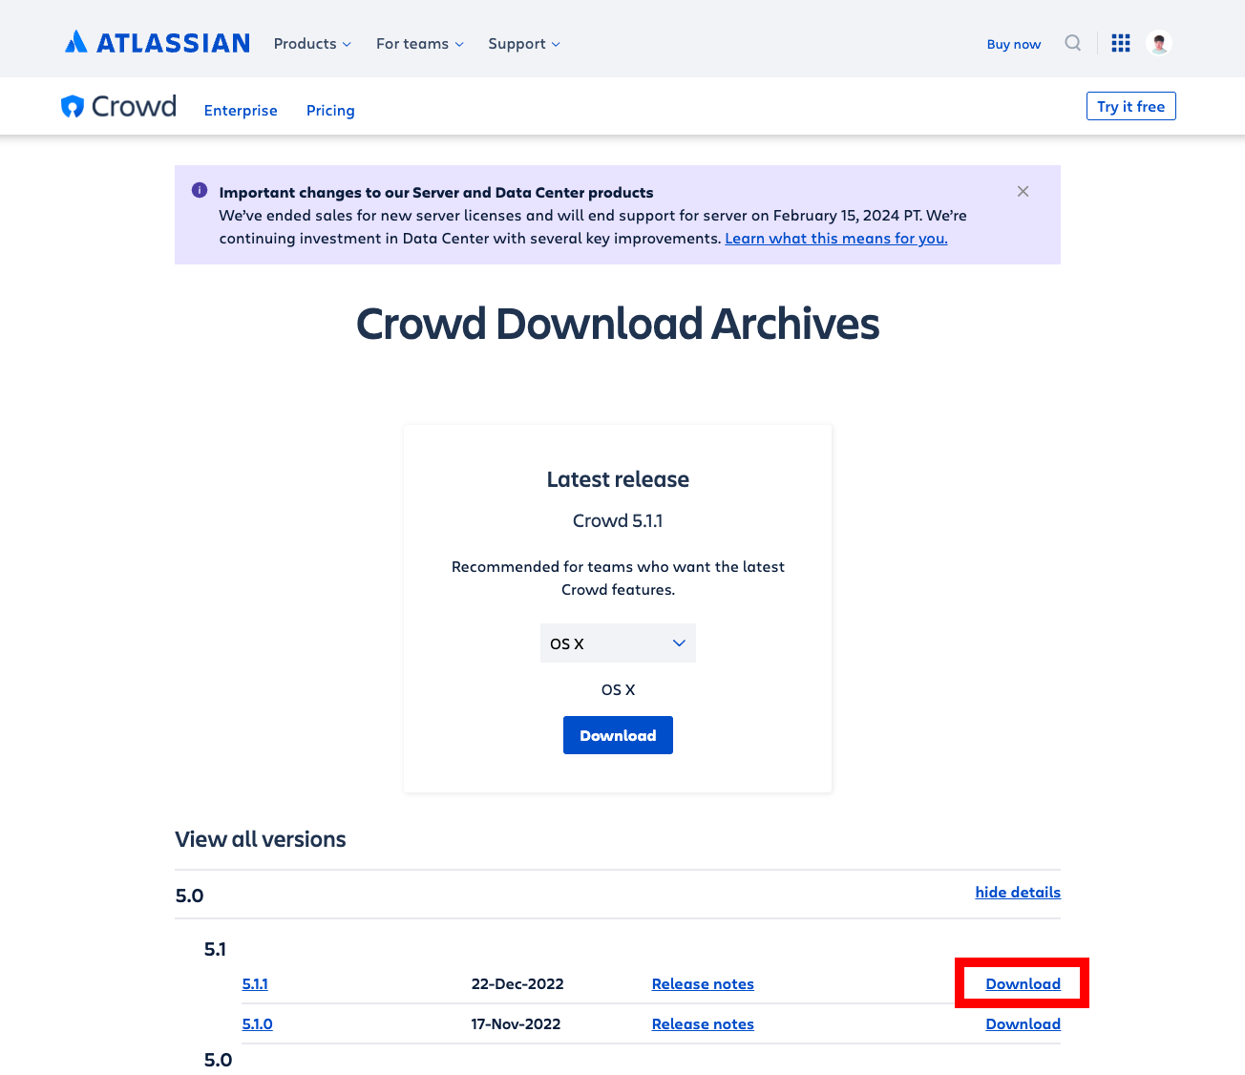Follow the Learn what this means link

point(836,239)
